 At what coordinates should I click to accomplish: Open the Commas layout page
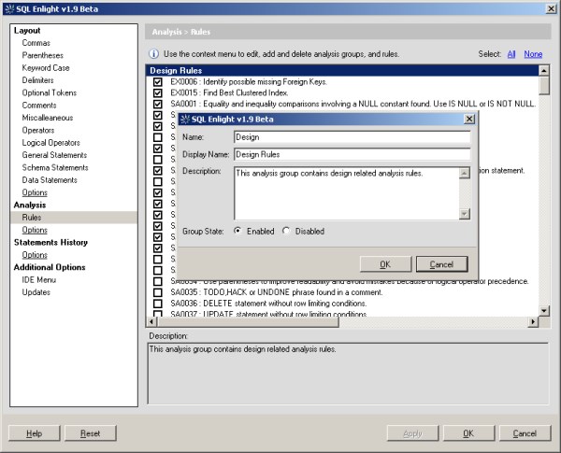36,43
